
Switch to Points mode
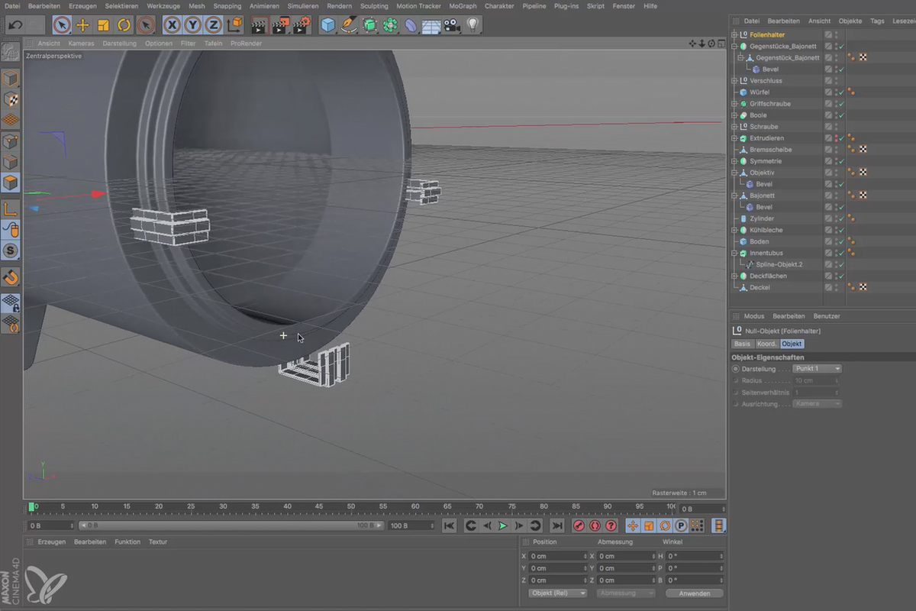(11, 141)
